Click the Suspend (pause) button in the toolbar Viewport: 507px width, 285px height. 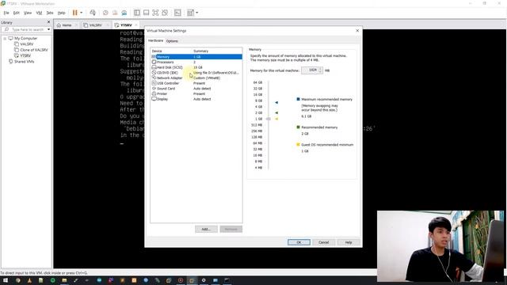tap(74, 13)
